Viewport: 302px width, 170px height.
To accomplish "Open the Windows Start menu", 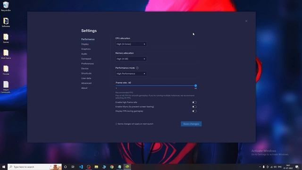I will [x=4, y=167].
